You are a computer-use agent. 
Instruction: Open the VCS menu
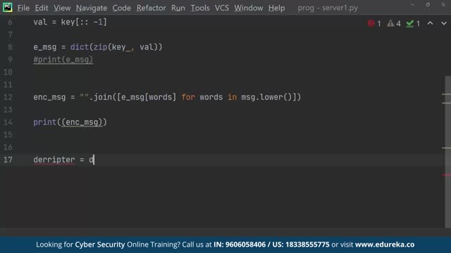click(222, 8)
